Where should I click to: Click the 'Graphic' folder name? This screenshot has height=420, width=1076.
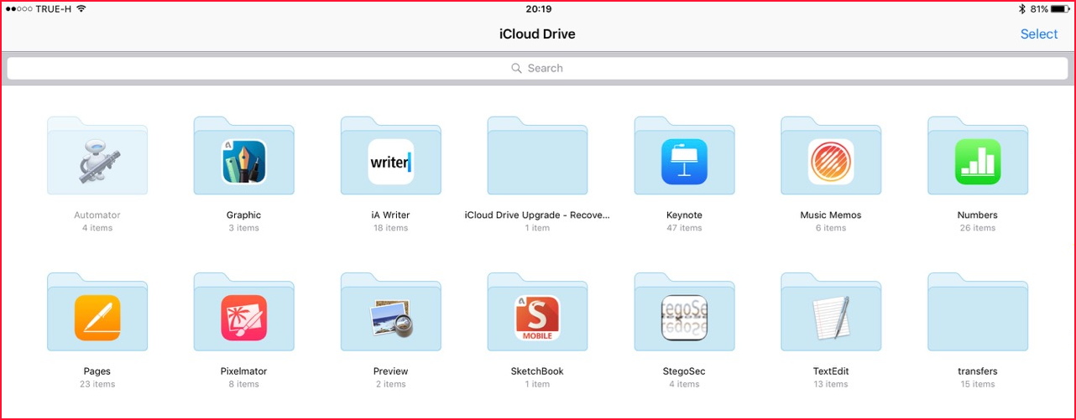point(244,215)
